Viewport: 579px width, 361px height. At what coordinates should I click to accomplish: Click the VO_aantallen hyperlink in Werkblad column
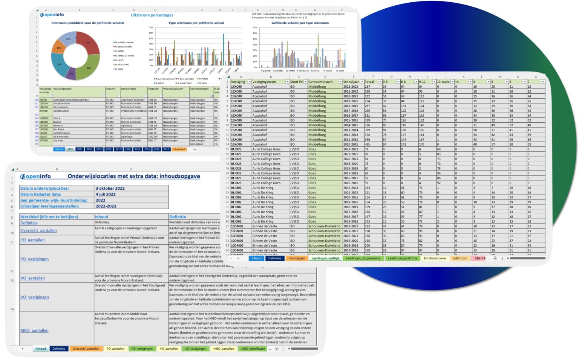click(32, 278)
